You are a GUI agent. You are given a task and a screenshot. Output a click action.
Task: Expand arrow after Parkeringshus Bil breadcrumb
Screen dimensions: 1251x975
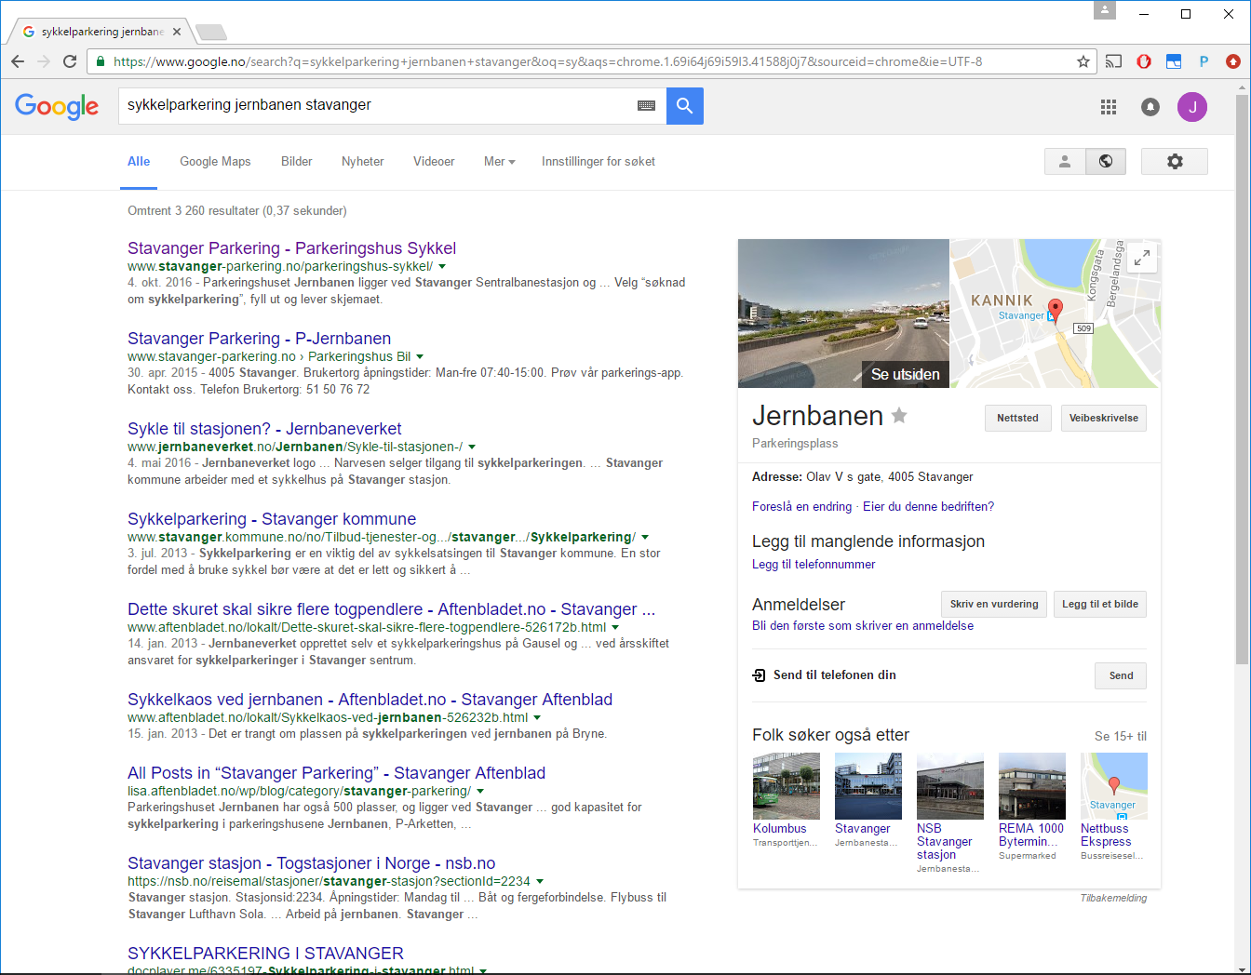420,357
